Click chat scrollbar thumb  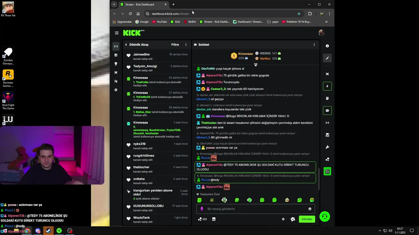319,179
